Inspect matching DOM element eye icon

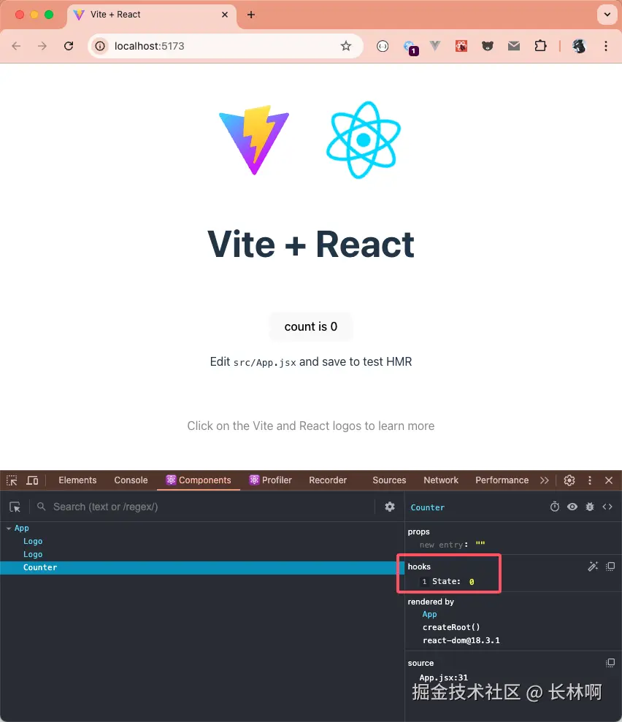[x=572, y=507]
